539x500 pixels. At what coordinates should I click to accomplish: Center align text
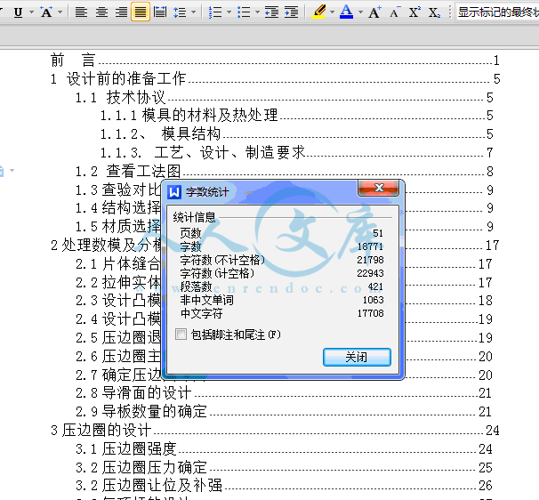(101, 12)
